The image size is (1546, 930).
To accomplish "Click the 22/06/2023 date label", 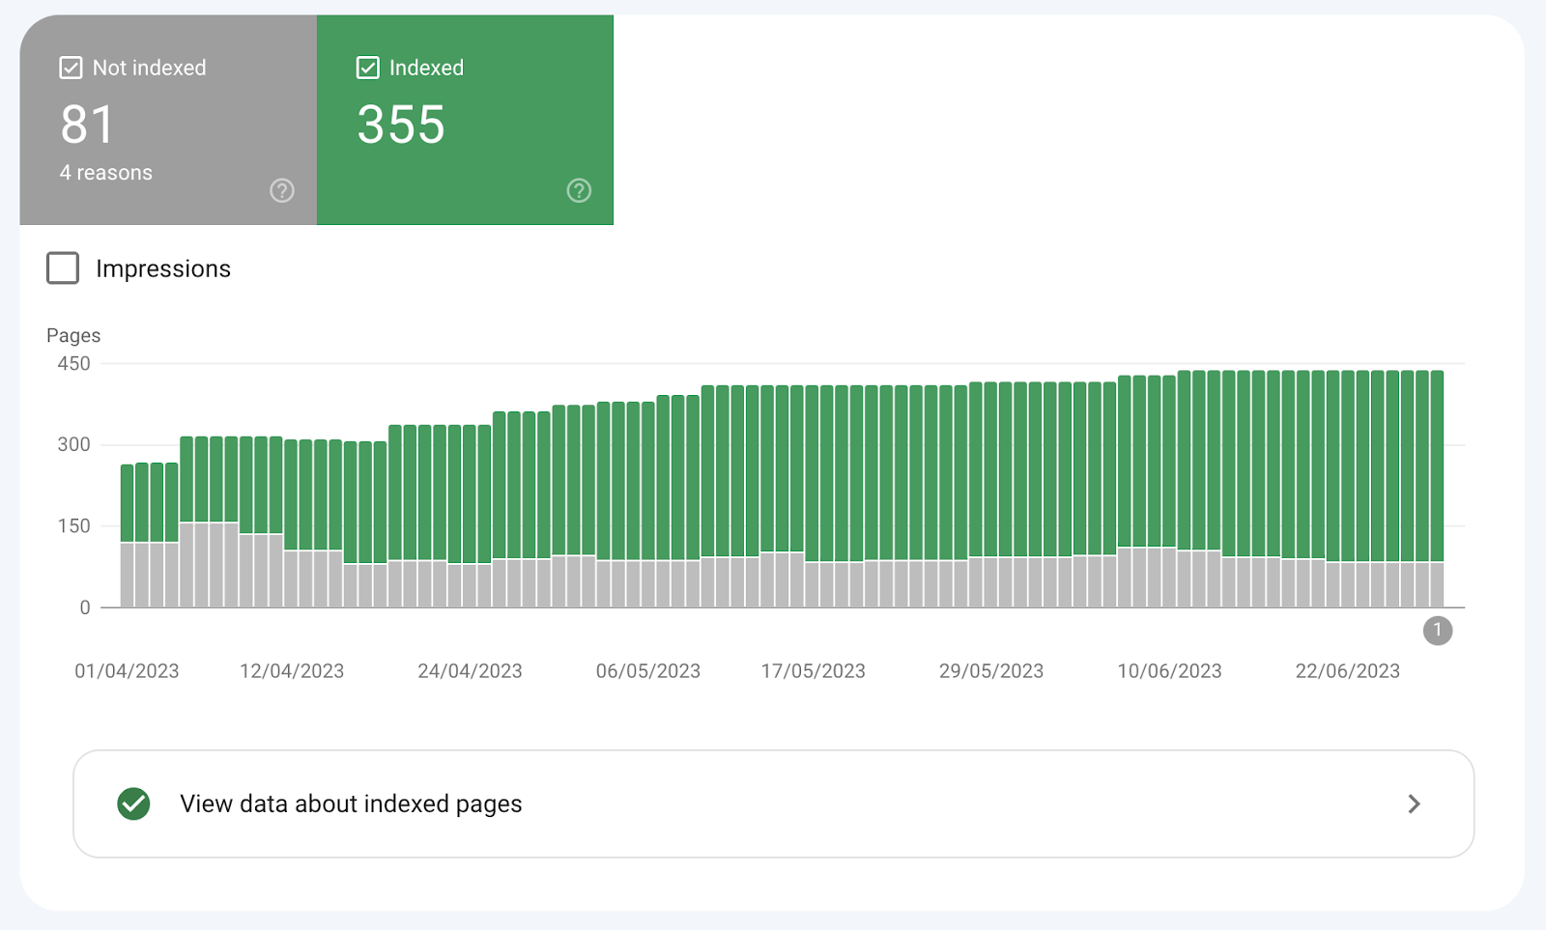I will tap(1348, 670).
